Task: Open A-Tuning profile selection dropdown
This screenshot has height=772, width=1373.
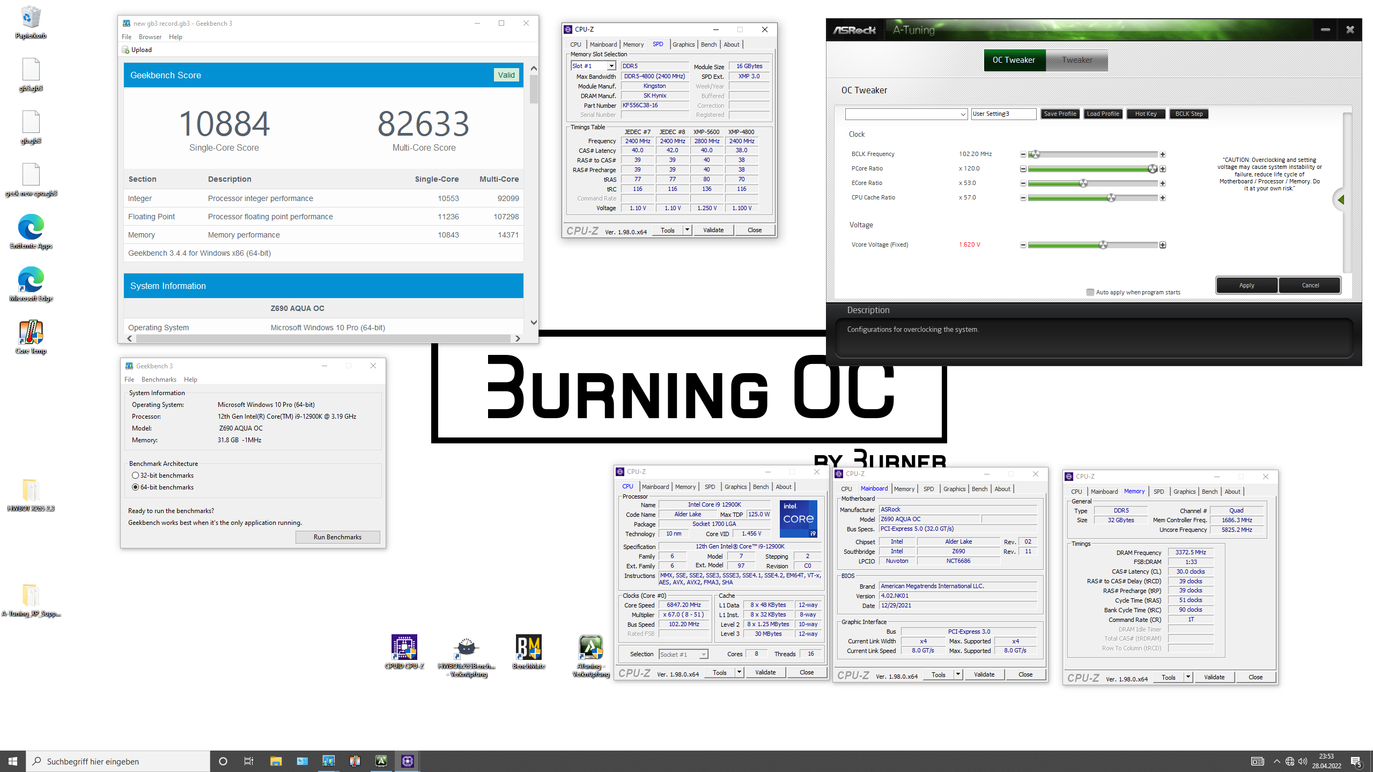Action: click(906, 114)
